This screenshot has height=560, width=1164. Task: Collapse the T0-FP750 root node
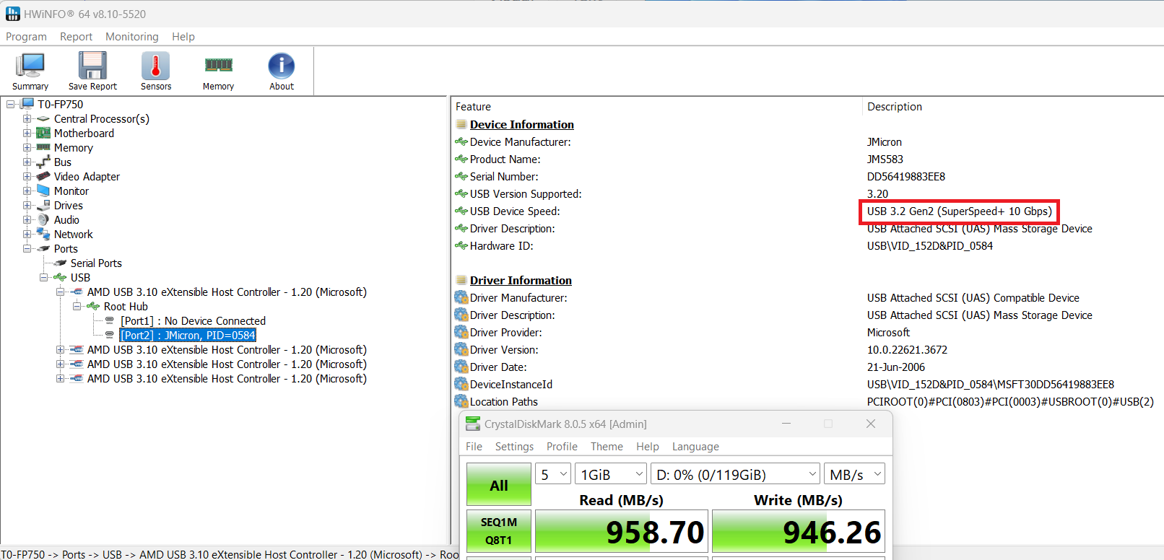click(x=10, y=104)
